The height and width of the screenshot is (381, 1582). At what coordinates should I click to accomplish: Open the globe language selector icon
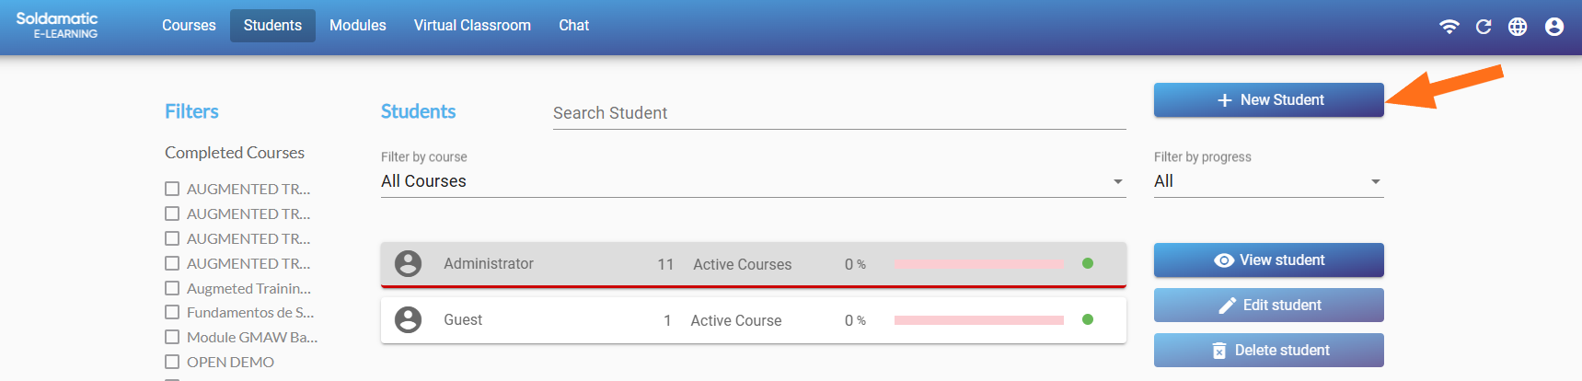coord(1518,27)
